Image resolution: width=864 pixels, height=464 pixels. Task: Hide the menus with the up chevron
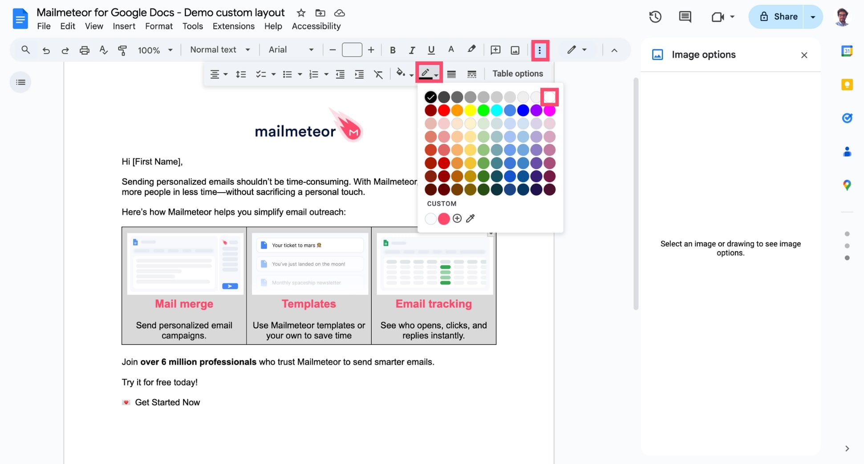pos(614,50)
